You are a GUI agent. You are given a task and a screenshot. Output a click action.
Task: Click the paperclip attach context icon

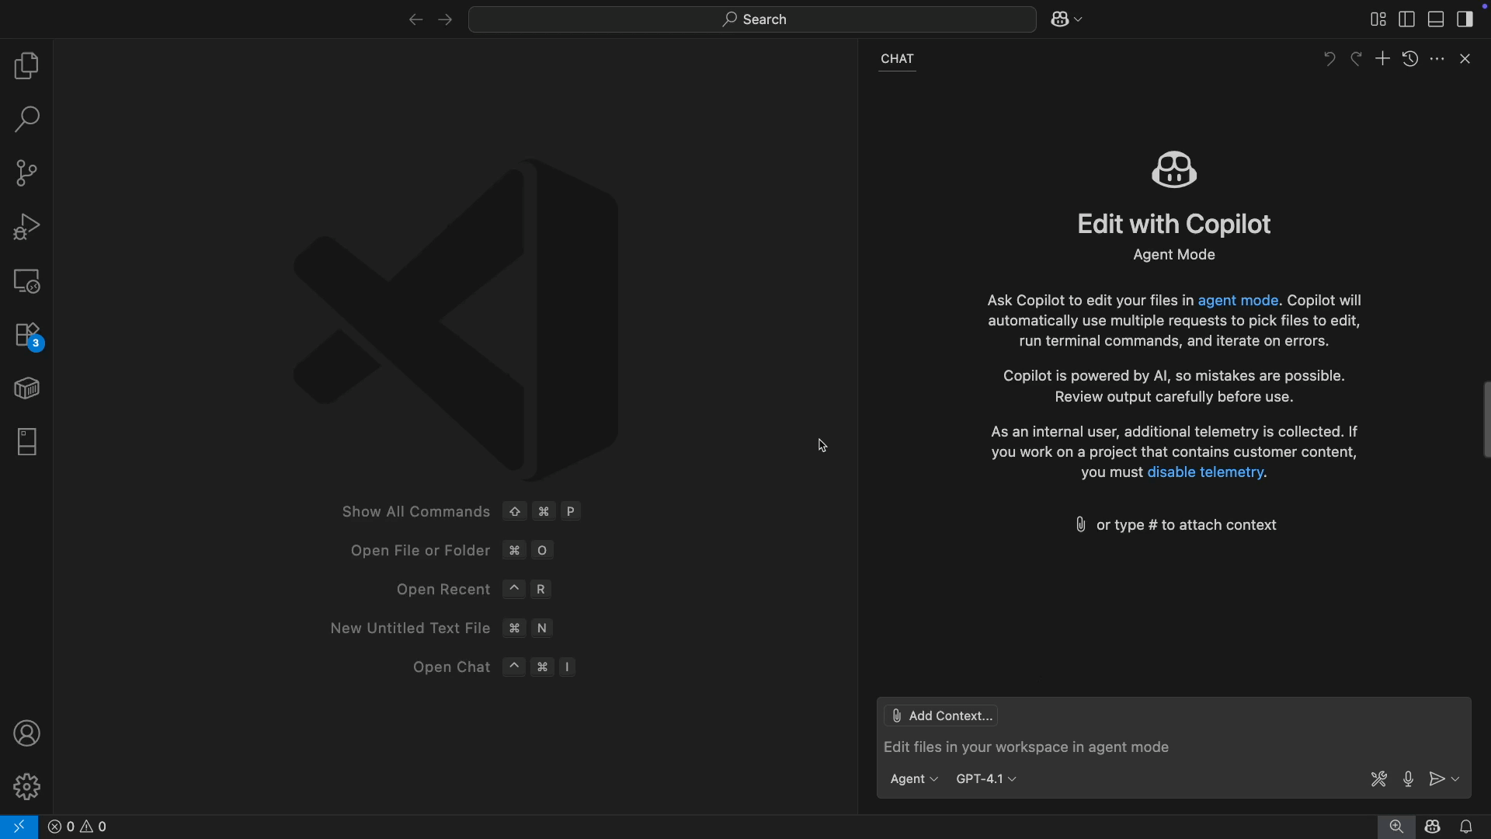point(1080,525)
